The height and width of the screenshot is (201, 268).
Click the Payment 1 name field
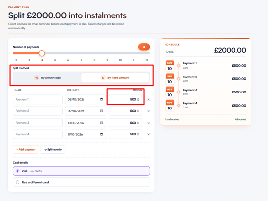coord(37,99)
